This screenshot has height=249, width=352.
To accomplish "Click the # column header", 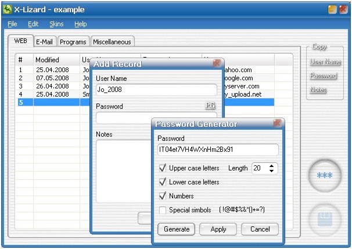I will click(25, 60).
